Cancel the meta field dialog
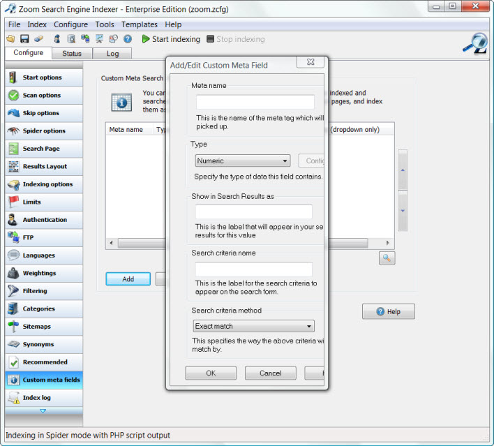 (x=270, y=373)
